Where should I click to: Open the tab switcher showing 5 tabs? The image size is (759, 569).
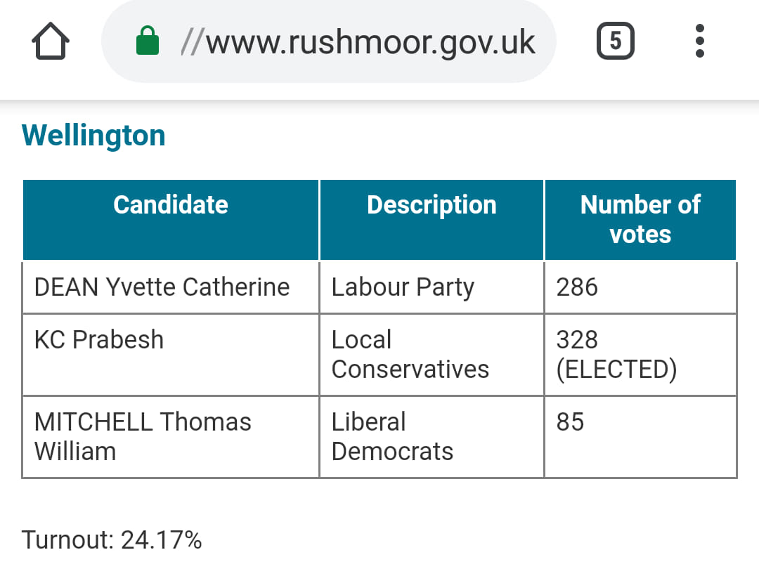[615, 41]
